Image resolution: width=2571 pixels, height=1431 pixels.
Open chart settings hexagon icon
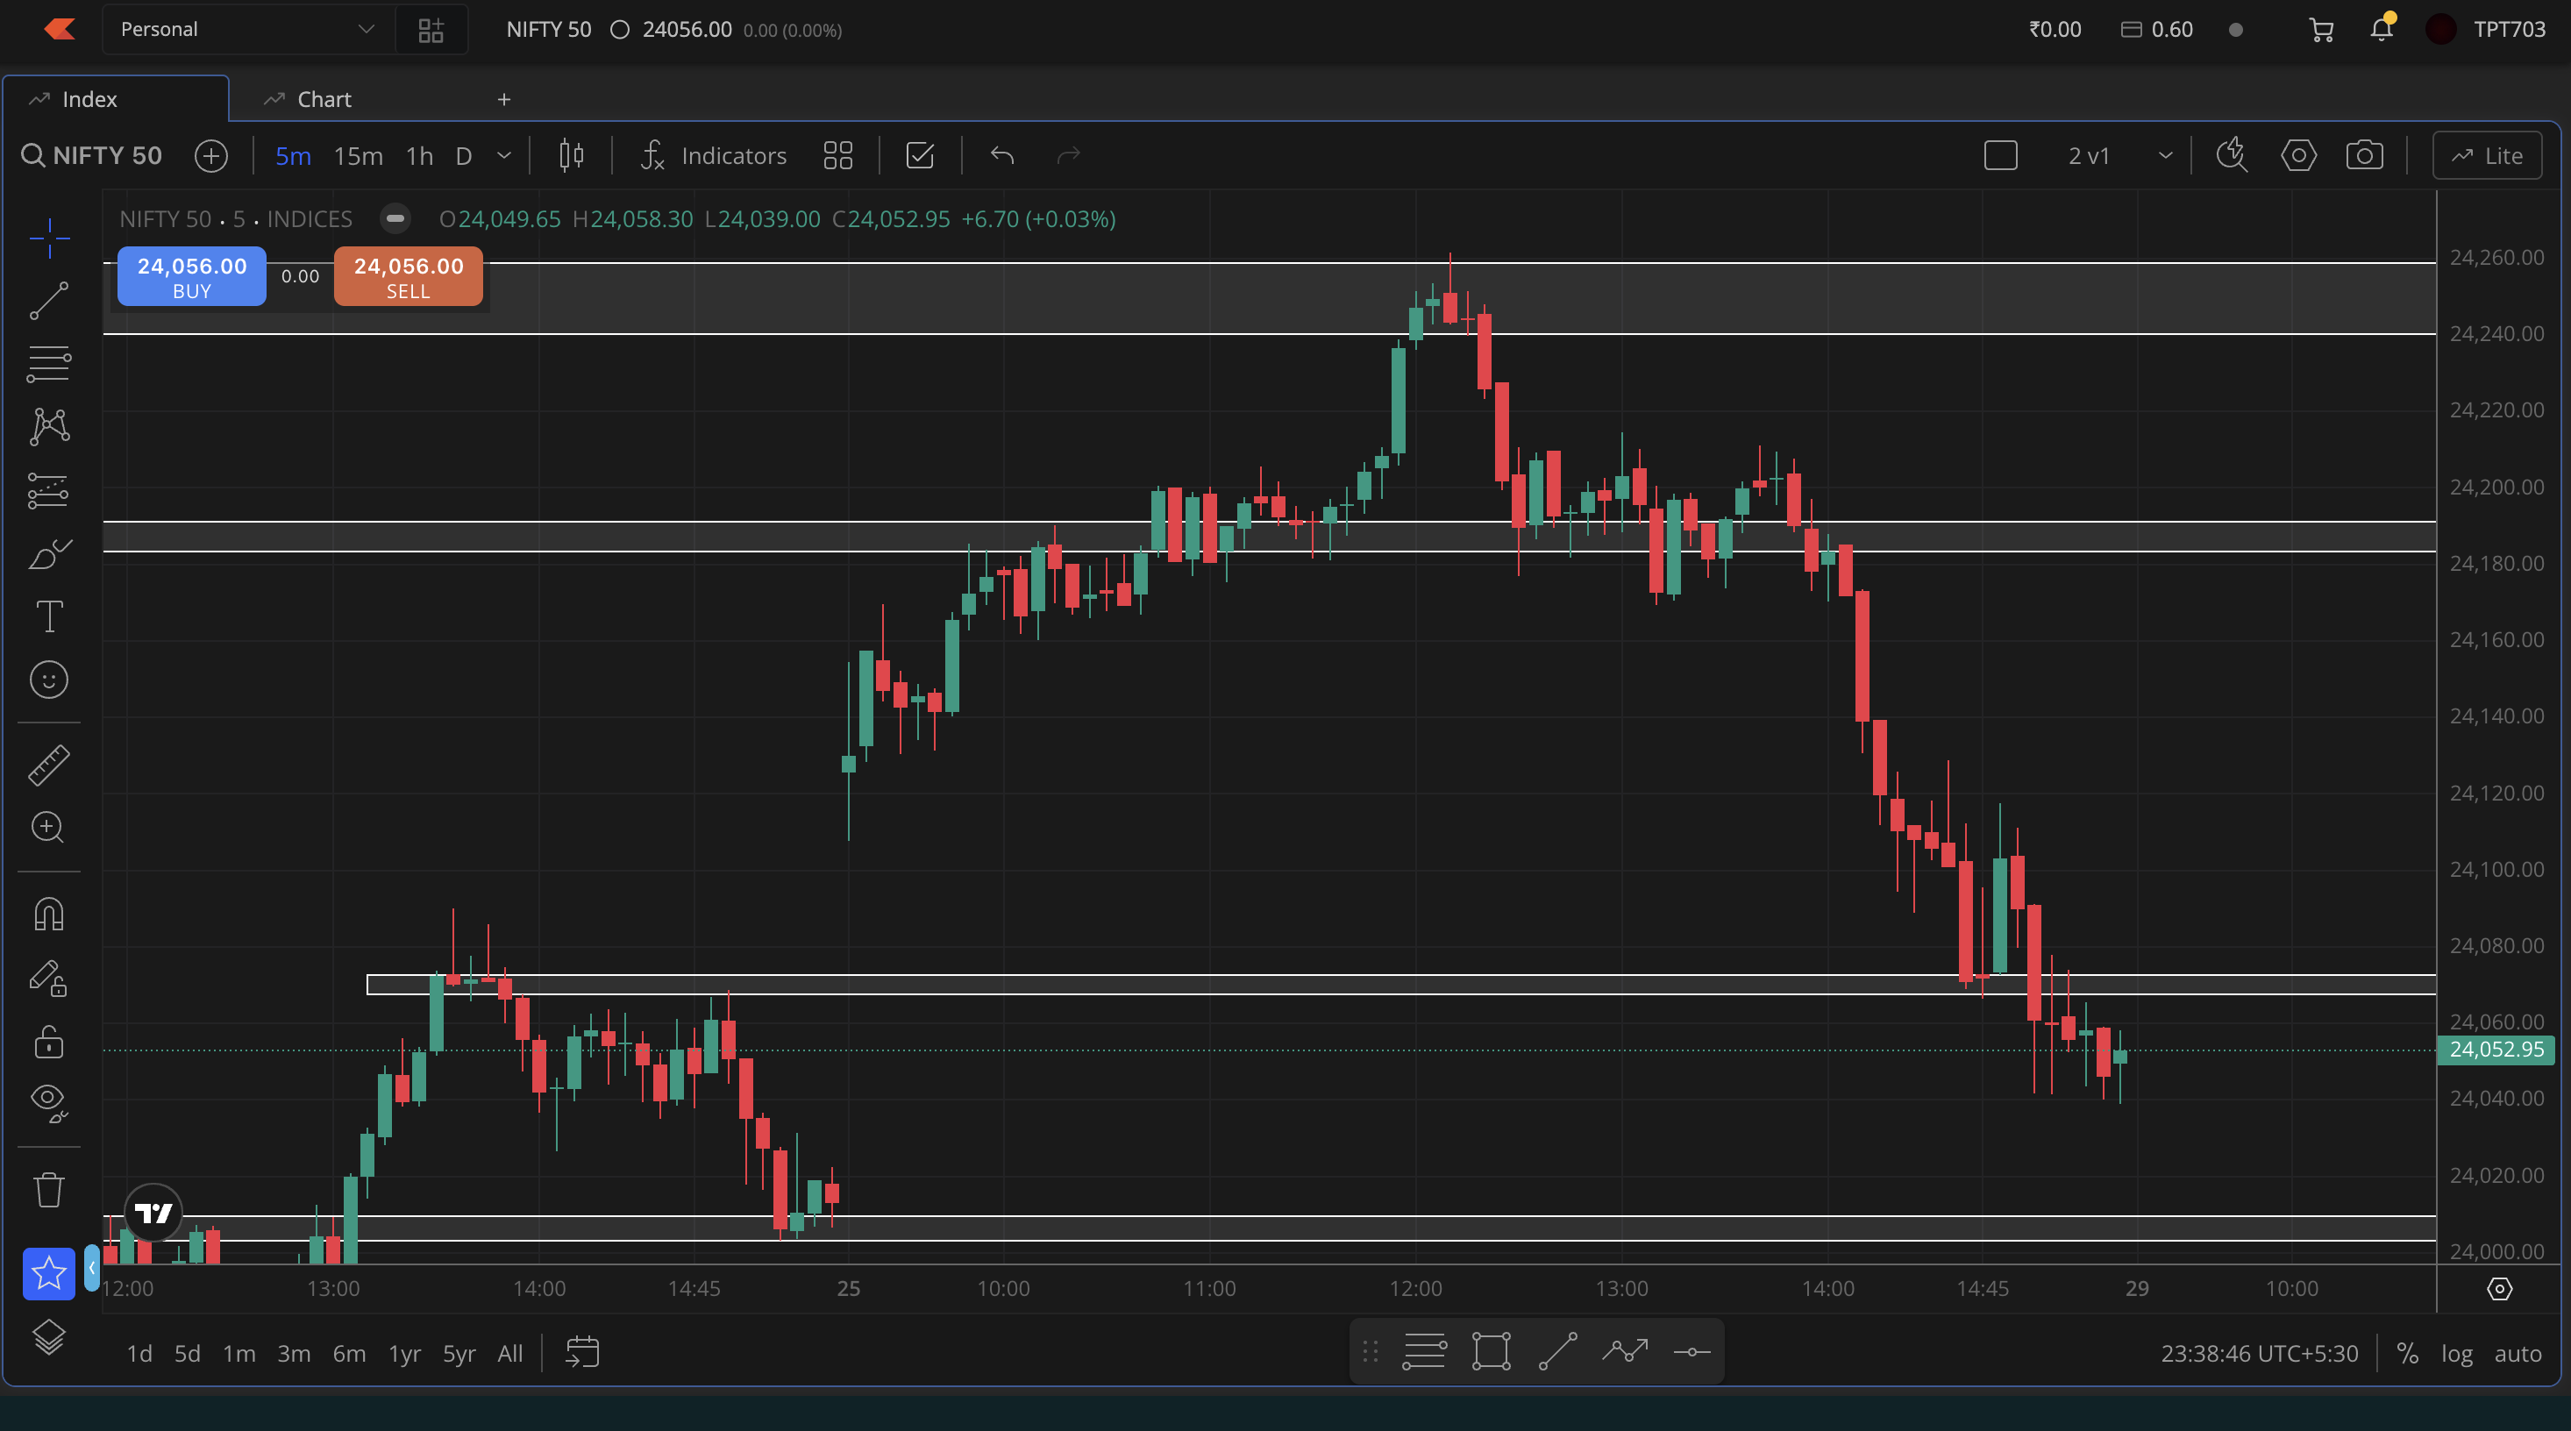click(2298, 156)
